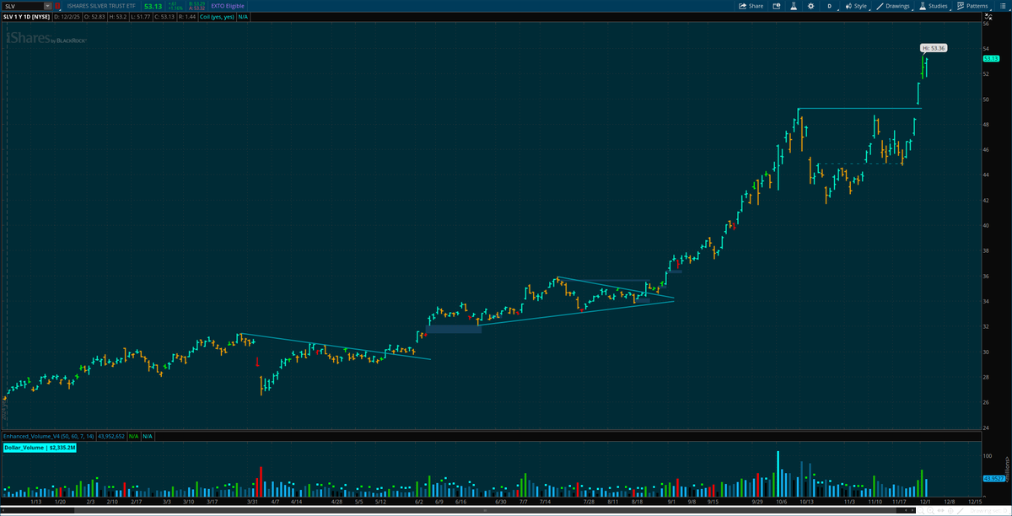Screen dimensions: 1012x516
Task: Click the flask Edit Studies icon
Action: [x=794, y=6]
